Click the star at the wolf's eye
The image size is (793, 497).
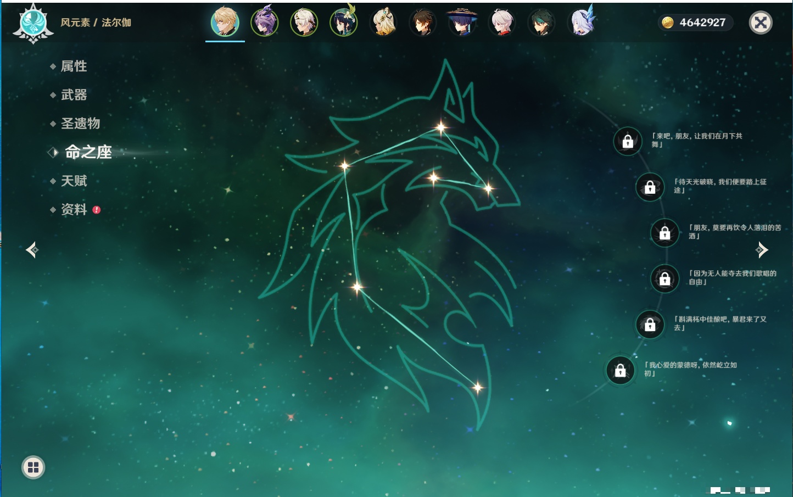click(x=434, y=177)
